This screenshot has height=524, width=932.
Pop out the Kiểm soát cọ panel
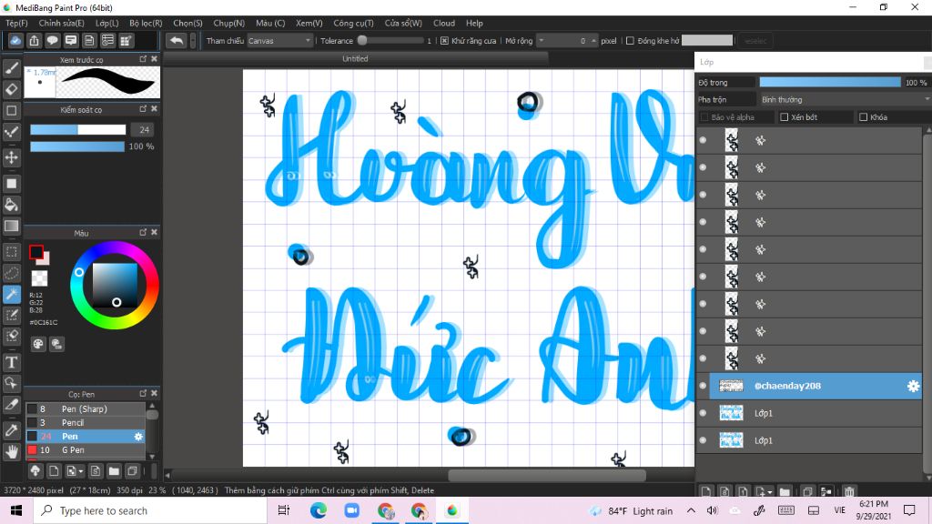(x=143, y=109)
